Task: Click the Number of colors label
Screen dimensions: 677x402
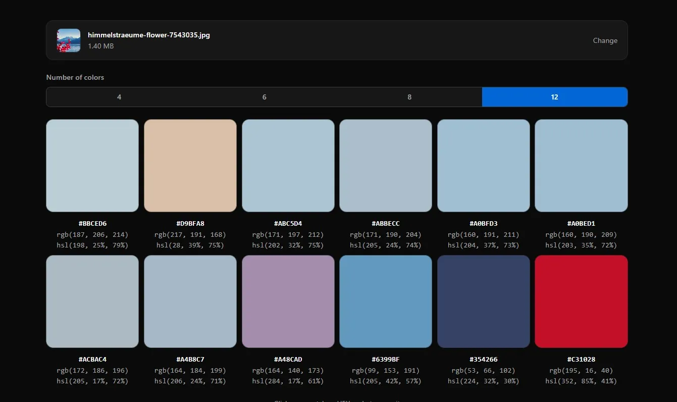Action: coord(75,77)
